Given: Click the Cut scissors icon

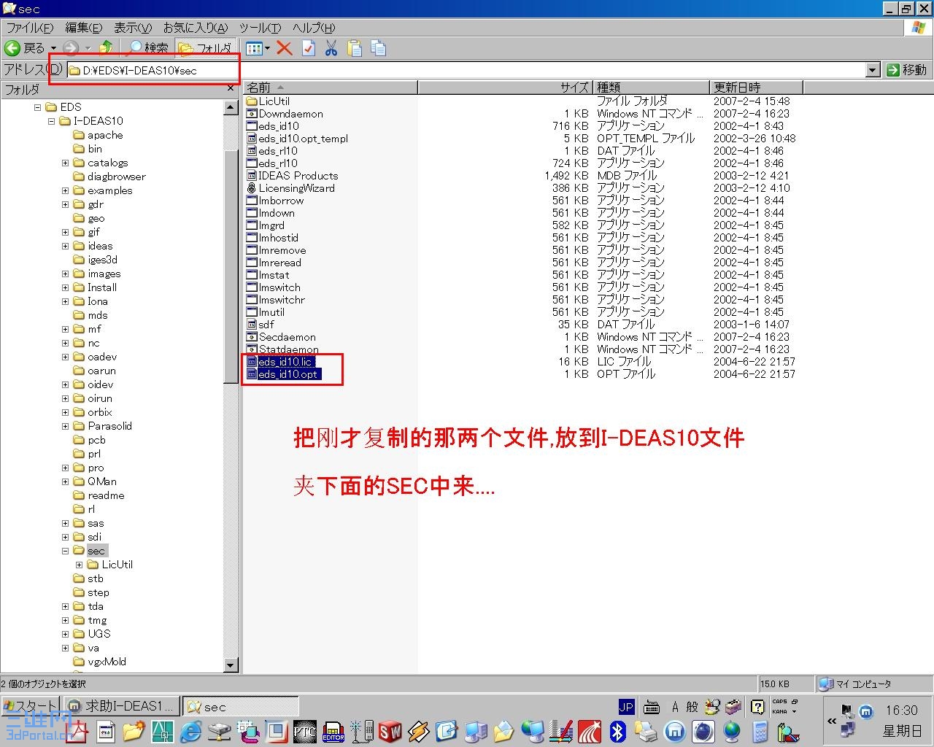Looking at the screenshot, I should coord(331,48).
